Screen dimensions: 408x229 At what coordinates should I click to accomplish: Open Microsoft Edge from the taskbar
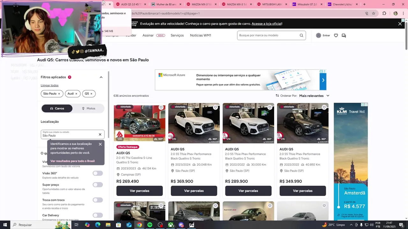click(x=98, y=225)
